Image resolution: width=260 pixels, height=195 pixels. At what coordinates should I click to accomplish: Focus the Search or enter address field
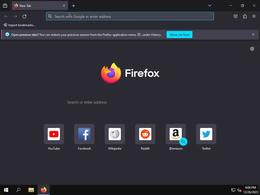tap(130, 102)
